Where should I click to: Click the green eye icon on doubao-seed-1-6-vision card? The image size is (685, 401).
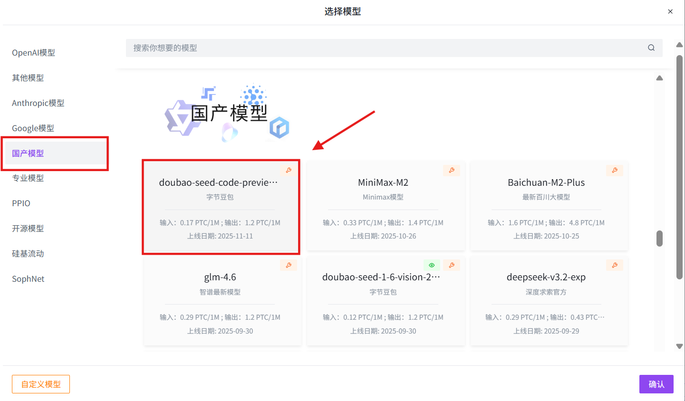(x=432, y=265)
